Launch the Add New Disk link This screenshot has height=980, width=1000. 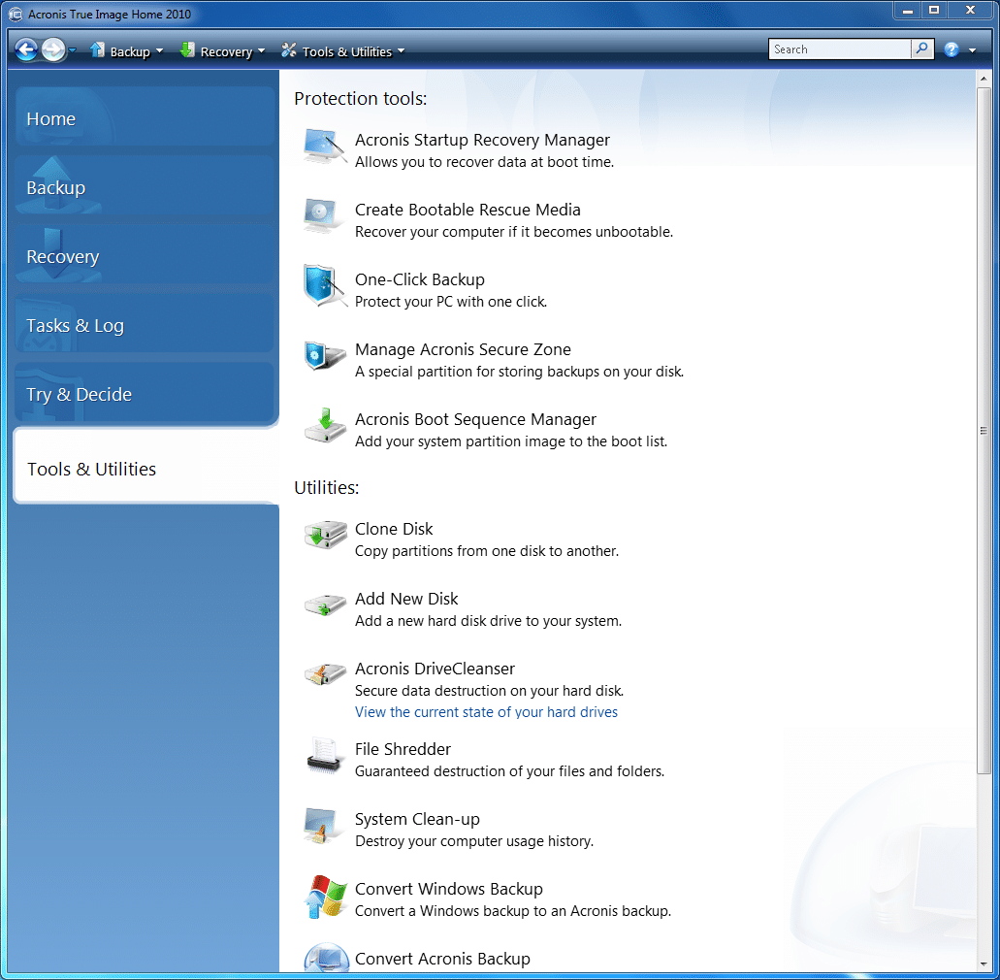pyautogui.click(x=406, y=599)
